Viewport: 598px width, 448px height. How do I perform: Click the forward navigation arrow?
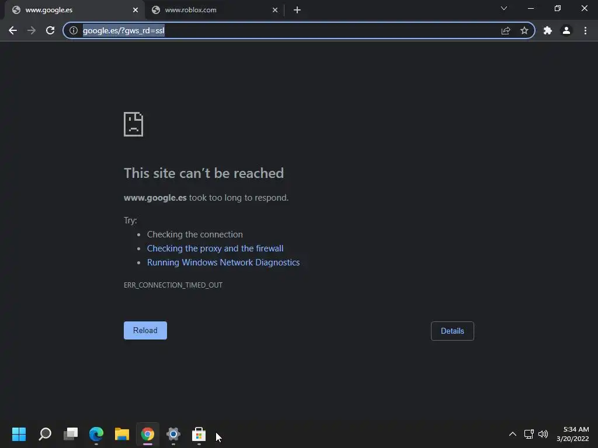pyautogui.click(x=32, y=30)
